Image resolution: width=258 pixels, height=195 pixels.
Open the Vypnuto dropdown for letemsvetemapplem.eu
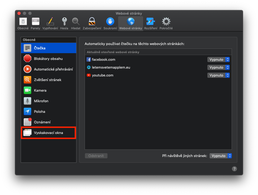tap(218, 68)
